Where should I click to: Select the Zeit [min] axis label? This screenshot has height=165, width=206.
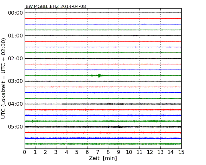(x=103, y=158)
